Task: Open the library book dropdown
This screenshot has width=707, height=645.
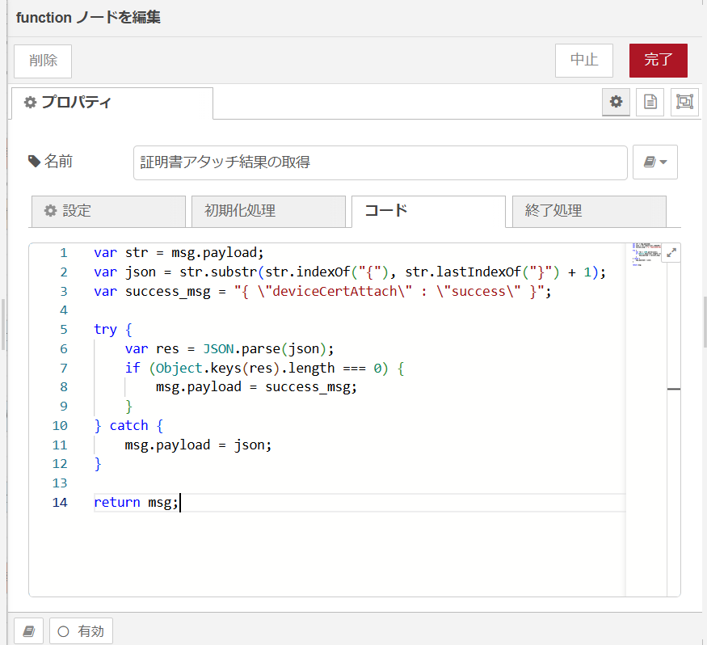Action: pyautogui.click(x=655, y=162)
